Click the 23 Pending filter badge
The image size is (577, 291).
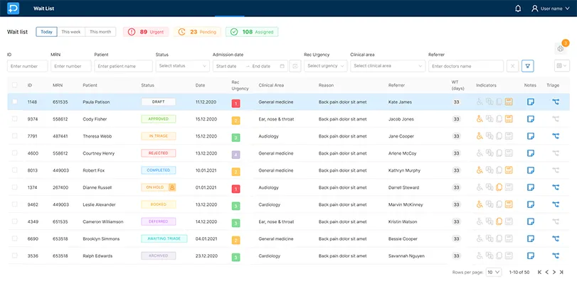click(x=197, y=32)
